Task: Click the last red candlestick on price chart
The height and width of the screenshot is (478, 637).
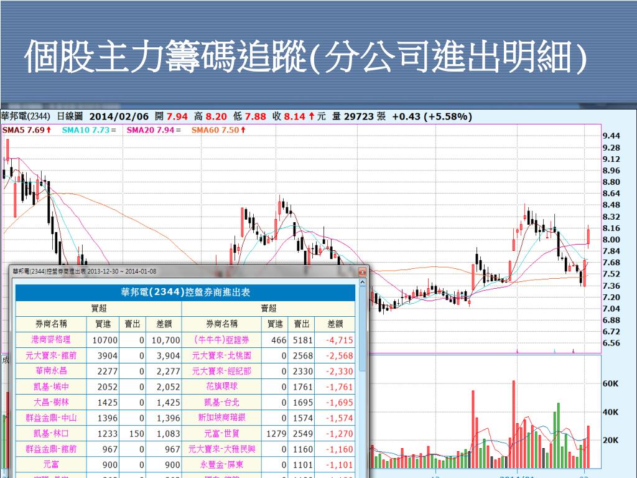Action: pyautogui.click(x=588, y=236)
